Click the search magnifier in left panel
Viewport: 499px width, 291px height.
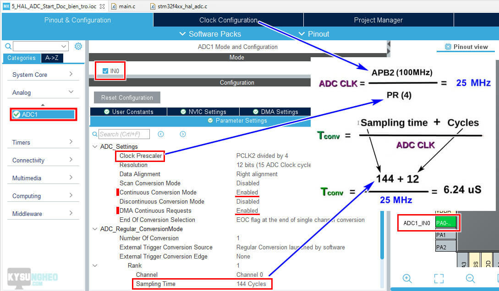coord(8,46)
